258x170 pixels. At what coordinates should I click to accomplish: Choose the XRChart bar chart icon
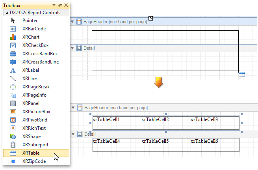point(13,37)
